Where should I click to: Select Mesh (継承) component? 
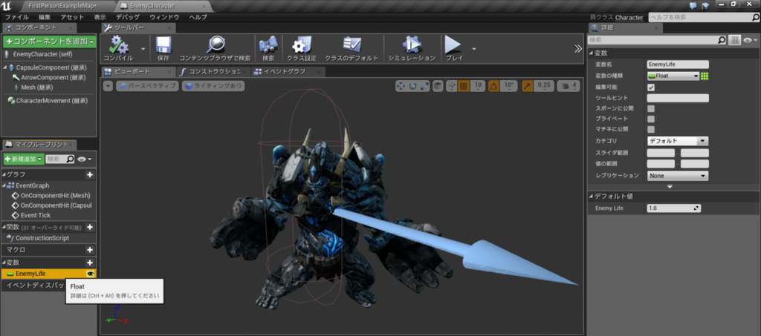pyautogui.click(x=36, y=87)
